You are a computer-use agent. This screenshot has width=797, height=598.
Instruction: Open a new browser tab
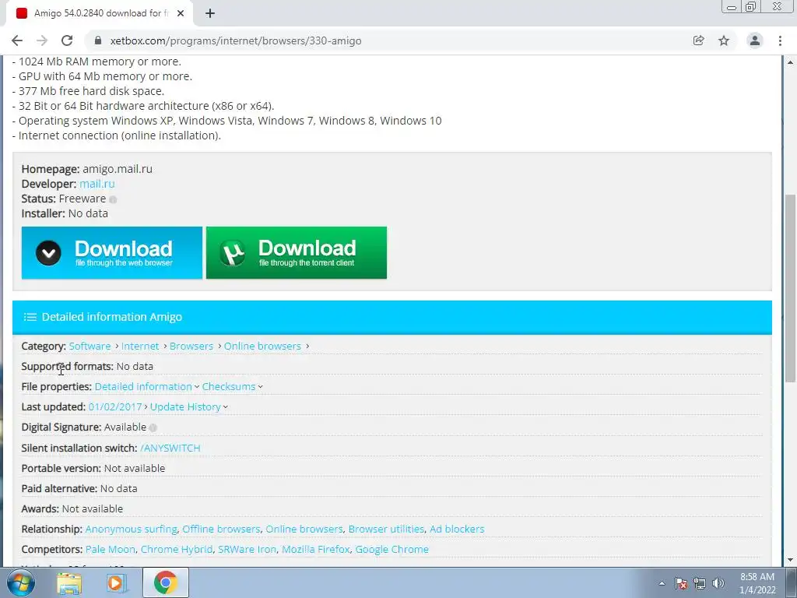click(x=210, y=13)
